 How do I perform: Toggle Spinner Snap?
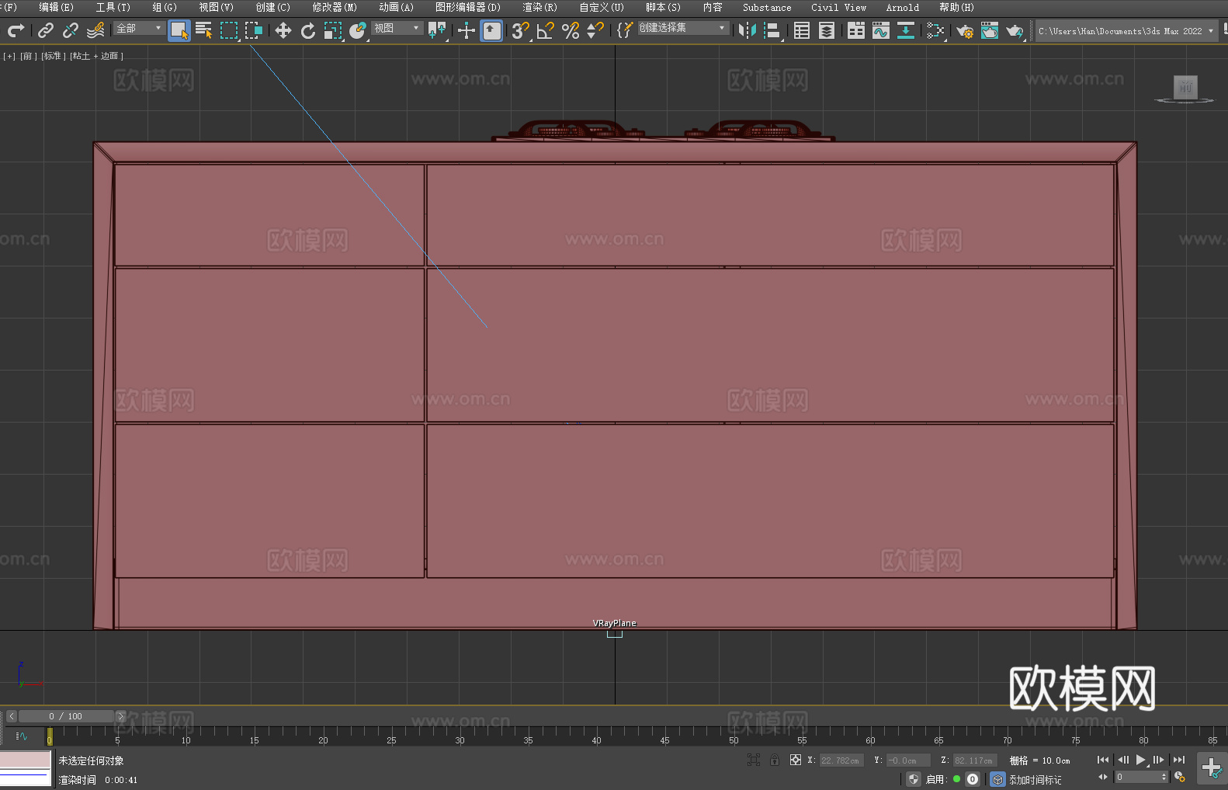(x=595, y=30)
